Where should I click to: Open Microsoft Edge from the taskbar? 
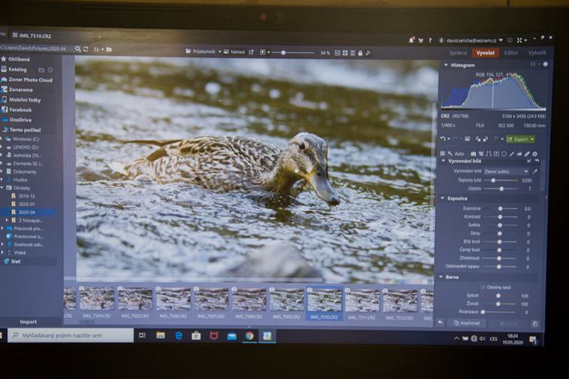179,336
